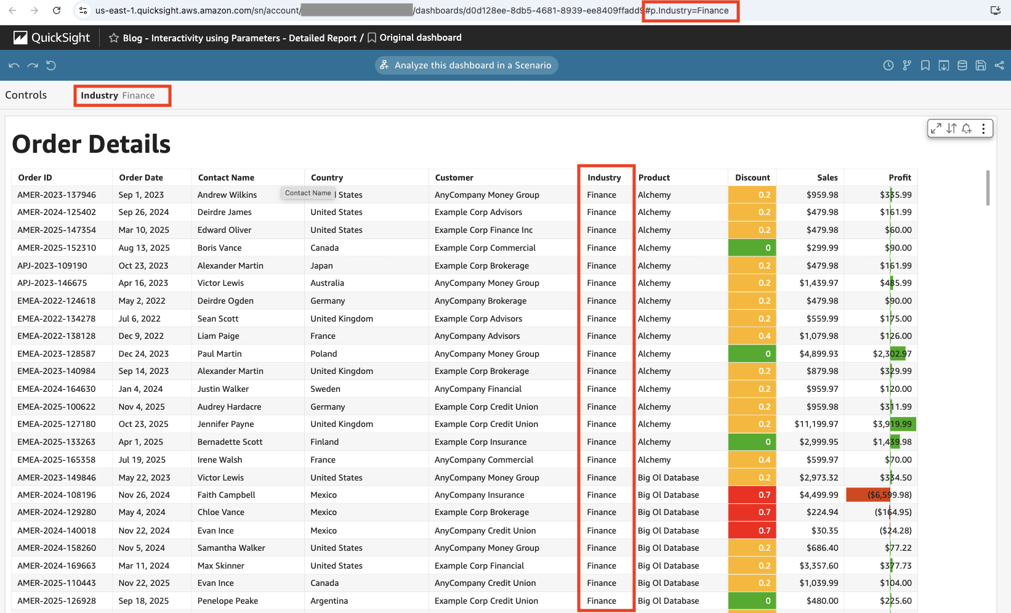Open sort options for the table visual

(951, 128)
